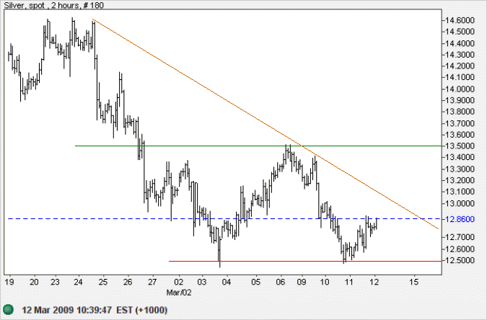
Task: Click price axis label 14.4000
Action: click(460, 43)
